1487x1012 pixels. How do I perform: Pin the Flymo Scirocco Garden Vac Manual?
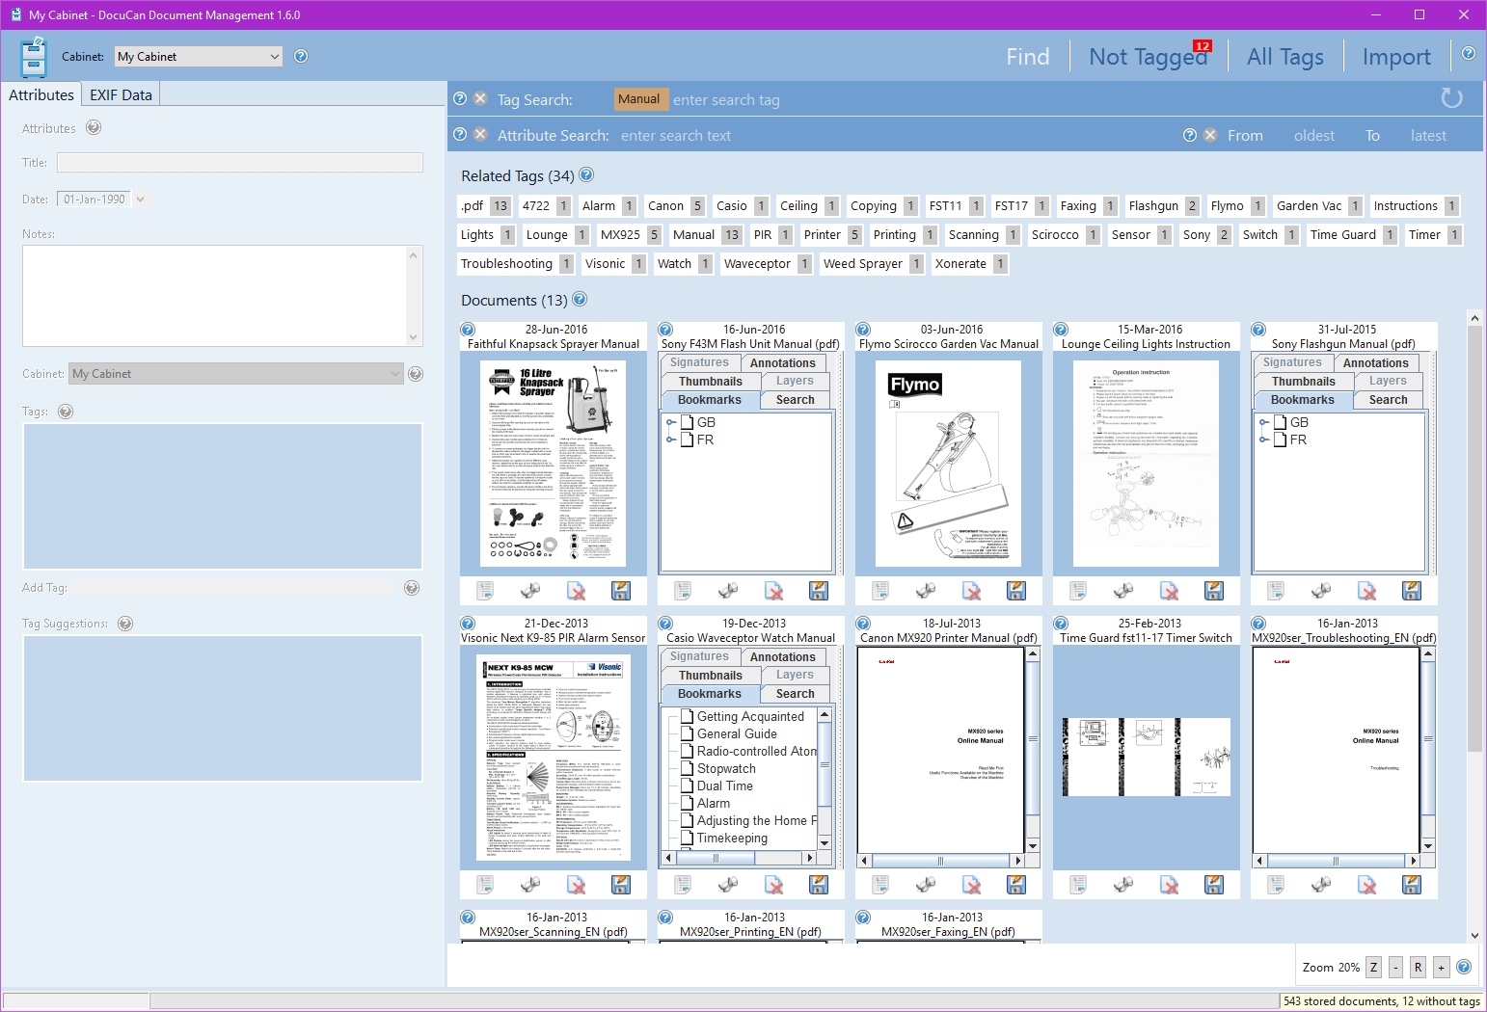pos(926,590)
